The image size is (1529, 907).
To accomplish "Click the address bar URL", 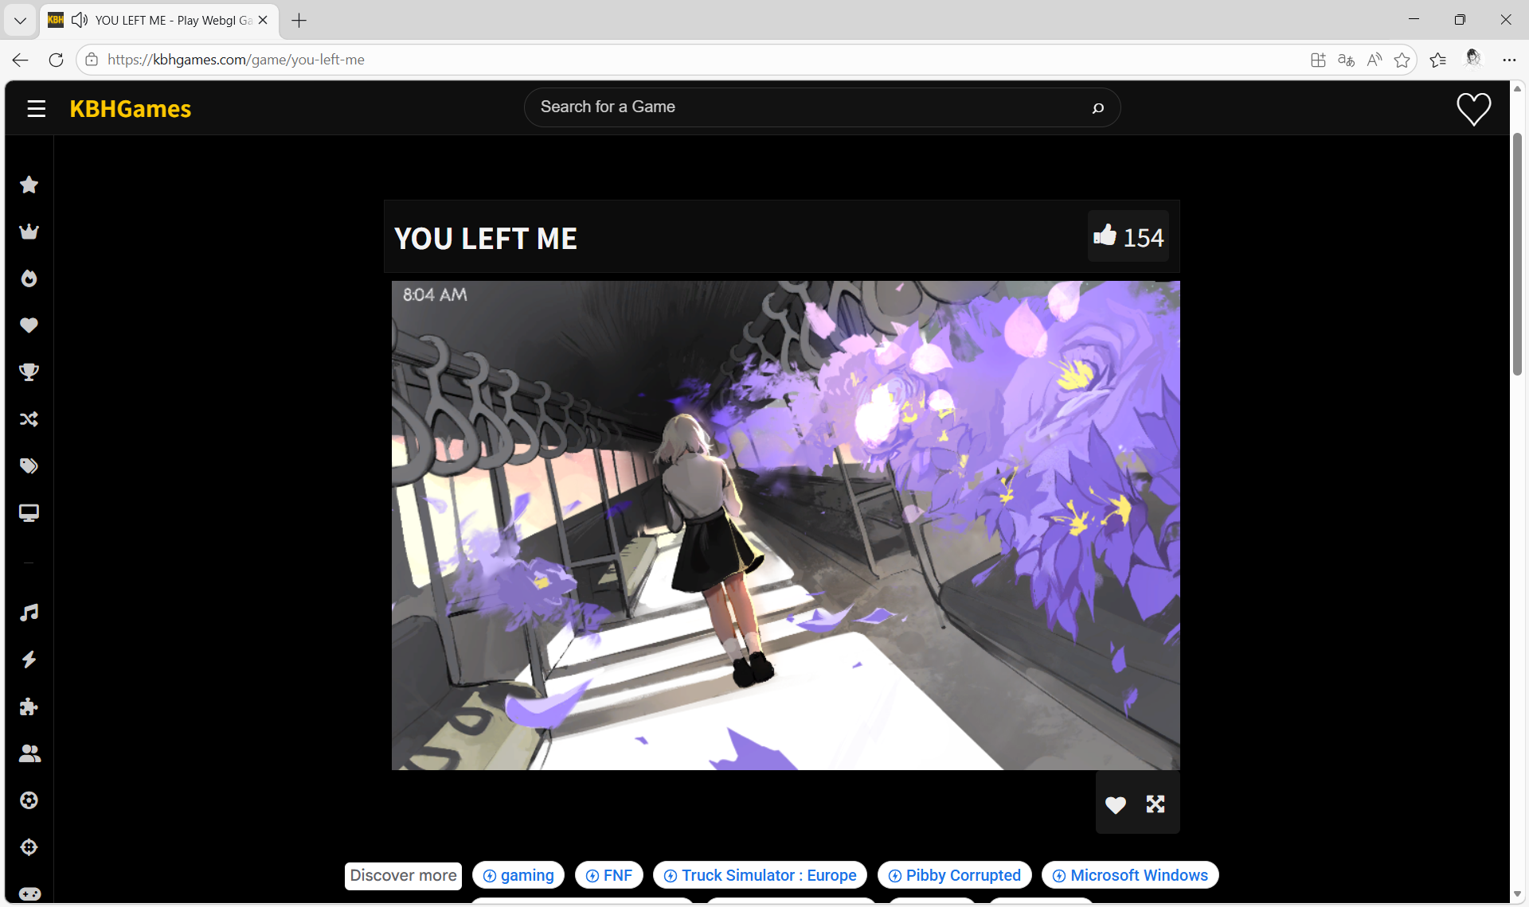I will (x=236, y=60).
